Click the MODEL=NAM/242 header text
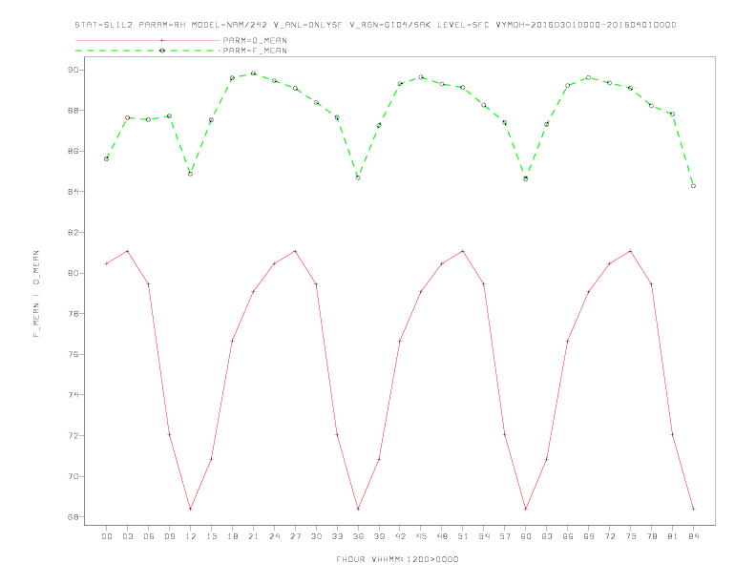This screenshot has height=584, width=756. coord(229,25)
